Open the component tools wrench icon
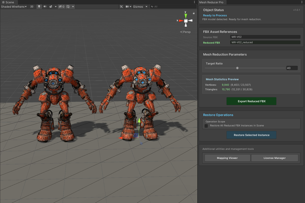 point(121,7)
